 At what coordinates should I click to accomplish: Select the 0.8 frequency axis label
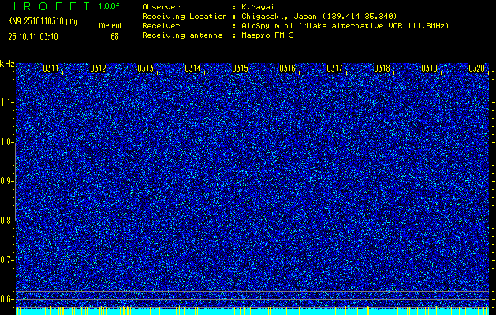7,220
